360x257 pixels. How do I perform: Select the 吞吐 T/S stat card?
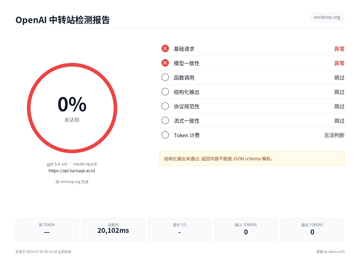pyautogui.click(x=179, y=230)
